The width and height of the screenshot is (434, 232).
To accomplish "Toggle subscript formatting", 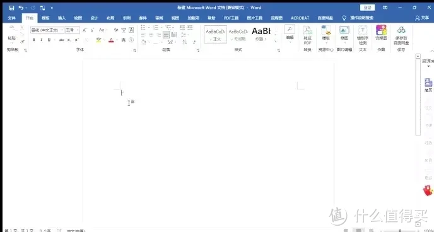I will (69, 40).
